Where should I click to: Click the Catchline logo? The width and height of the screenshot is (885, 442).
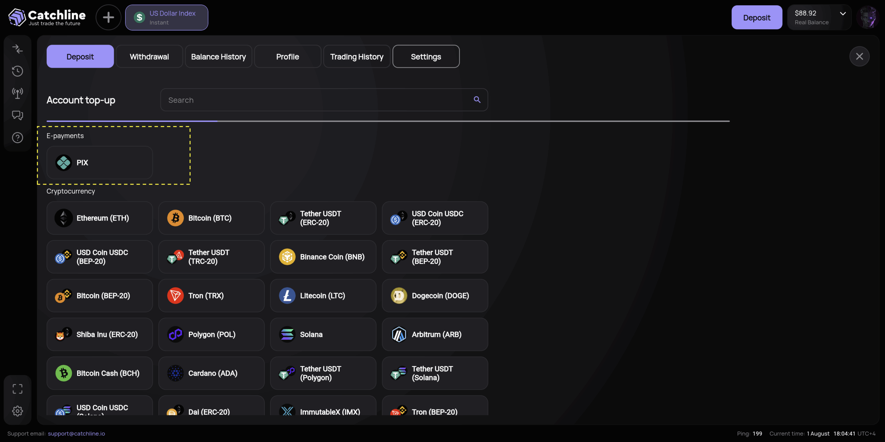47,17
